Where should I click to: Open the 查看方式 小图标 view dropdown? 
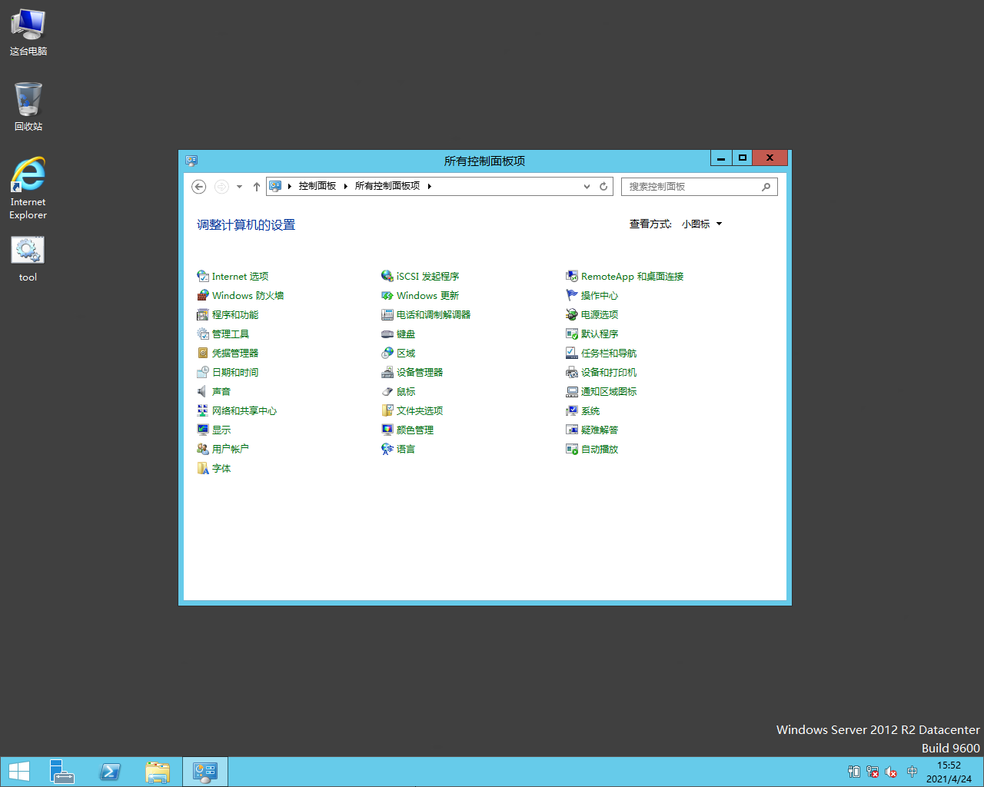point(701,224)
